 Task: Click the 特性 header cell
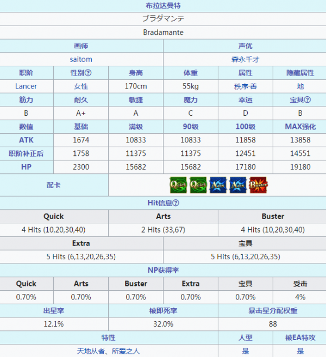point(109,337)
